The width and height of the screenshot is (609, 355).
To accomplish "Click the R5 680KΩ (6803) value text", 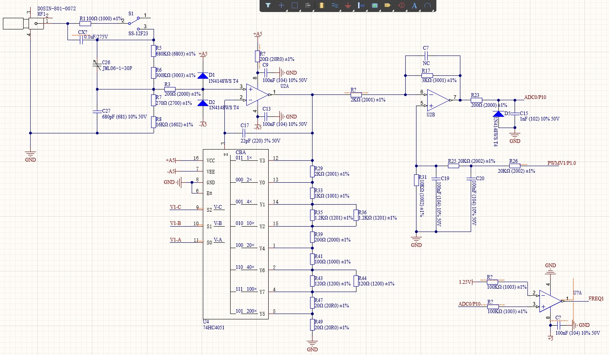I will (176, 54).
